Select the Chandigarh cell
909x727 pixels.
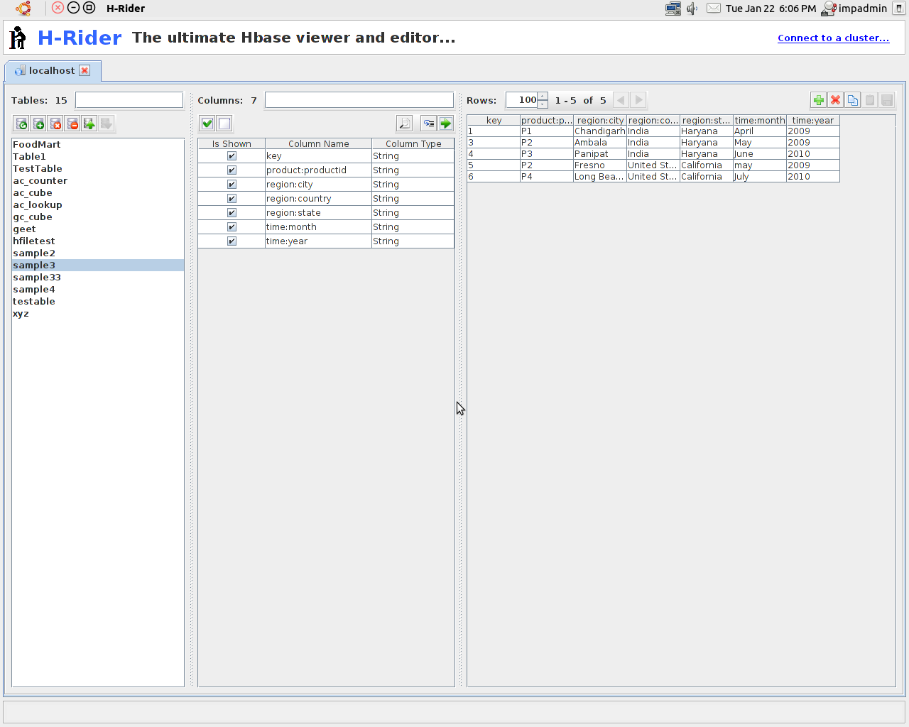tap(600, 131)
